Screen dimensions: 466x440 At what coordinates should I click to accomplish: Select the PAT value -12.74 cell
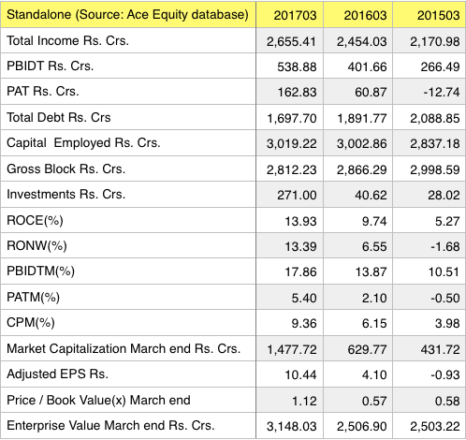[430, 92]
